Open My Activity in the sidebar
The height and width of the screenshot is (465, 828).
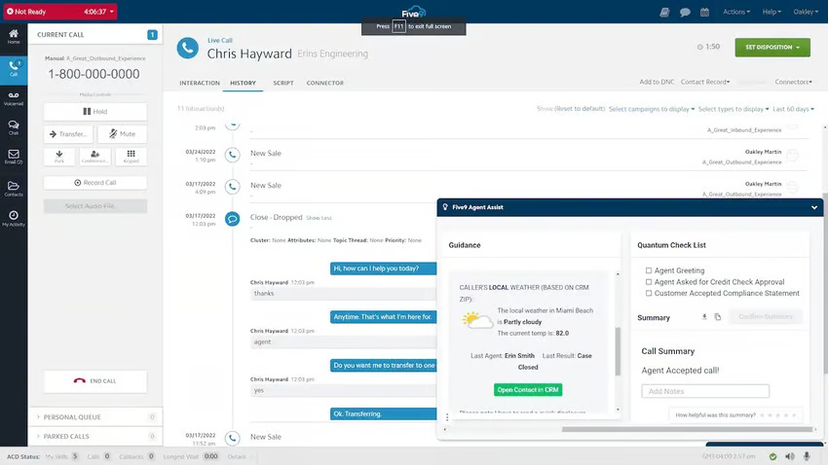pos(14,218)
